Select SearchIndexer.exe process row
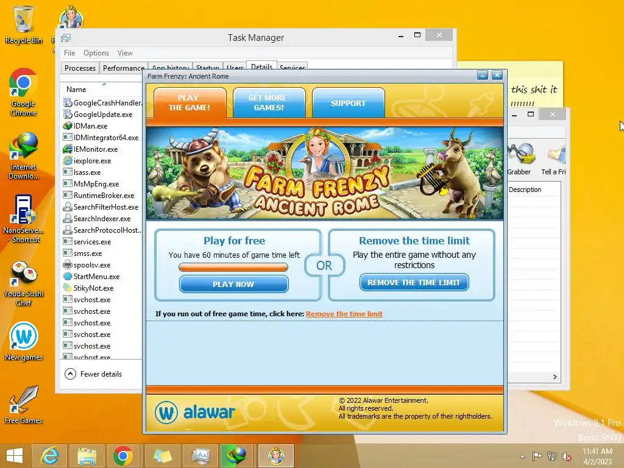This screenshot has width=624, height=468. pos(102,218)
